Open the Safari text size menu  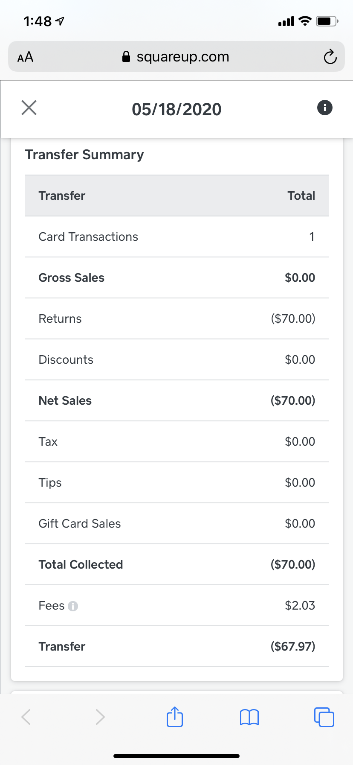(x=25, y=57)
